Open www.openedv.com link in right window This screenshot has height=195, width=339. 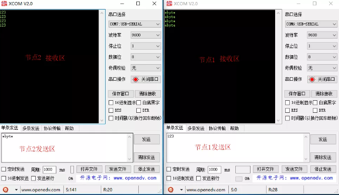pos(311,178)
